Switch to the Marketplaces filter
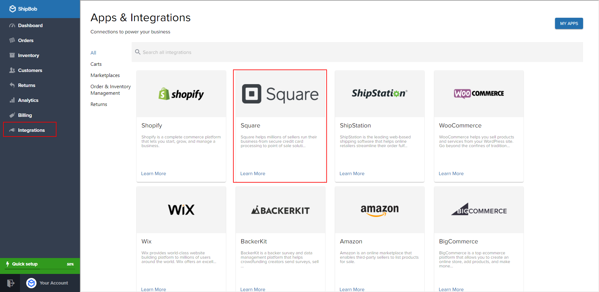The height and width of the screenshot is (292, 599). click(105, 75)
